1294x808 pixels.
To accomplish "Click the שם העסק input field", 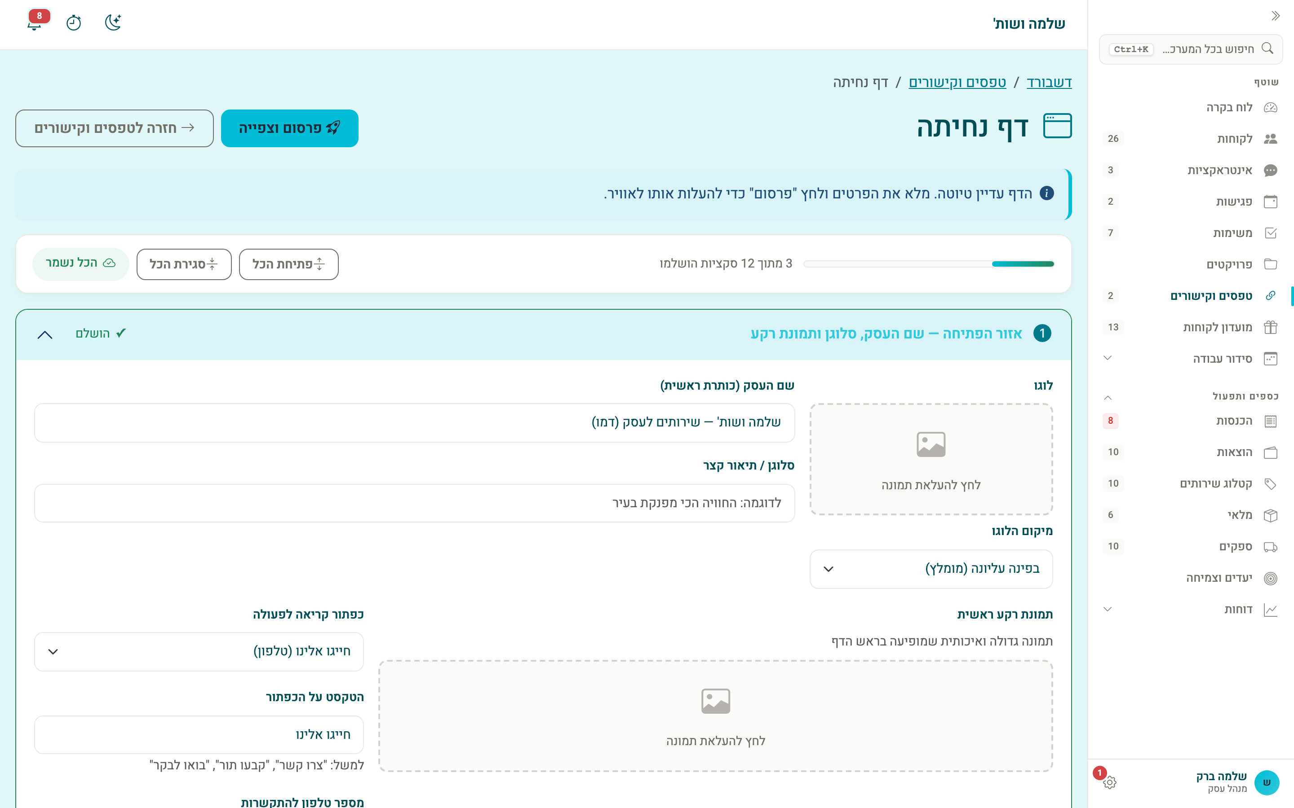I will 414,423.
